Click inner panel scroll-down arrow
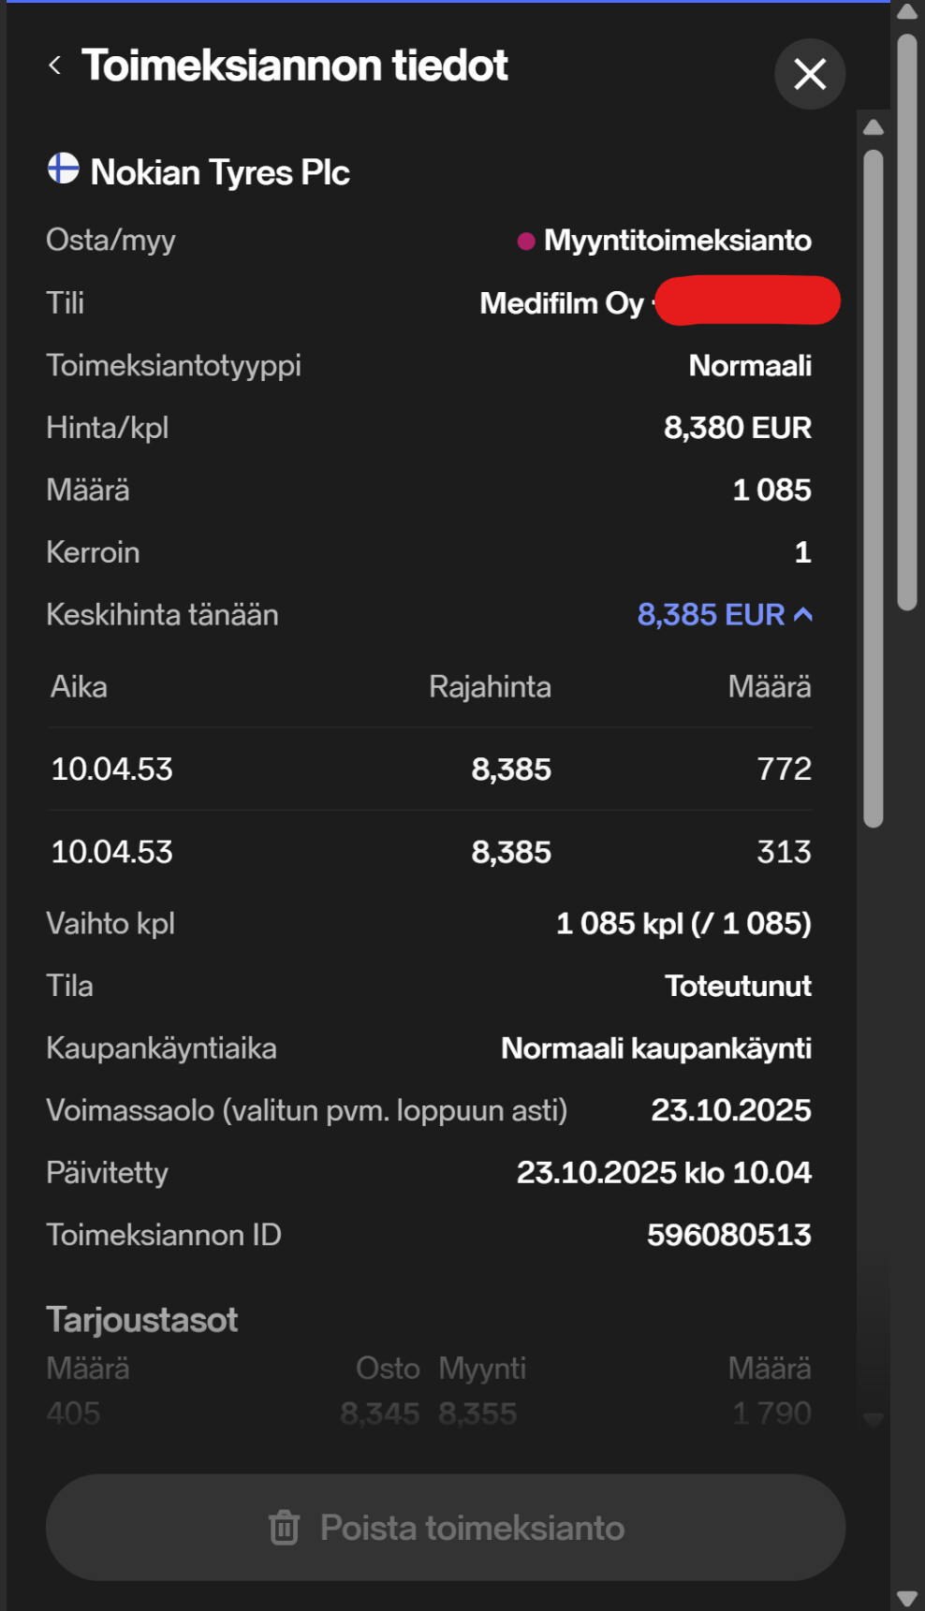 [x=874, y=1419]
